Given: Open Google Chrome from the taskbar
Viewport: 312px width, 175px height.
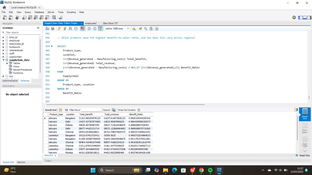Looking at the screenshot, I should click(x=201, y=170).
